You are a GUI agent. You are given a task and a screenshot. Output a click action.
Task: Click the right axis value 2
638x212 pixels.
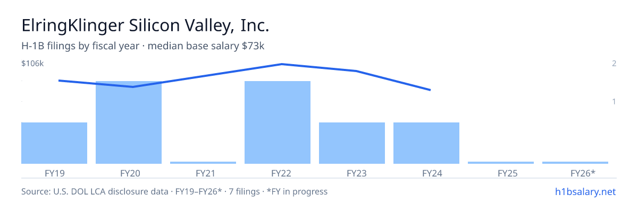coord(614,64)
